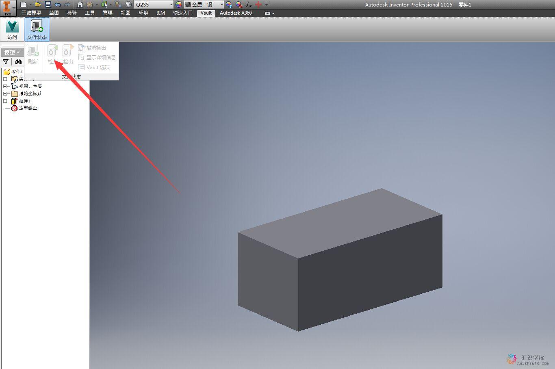Viewport: 555px width, 369px height.
Task: Click the gray box model in the viewport
Action: (340, 260)
